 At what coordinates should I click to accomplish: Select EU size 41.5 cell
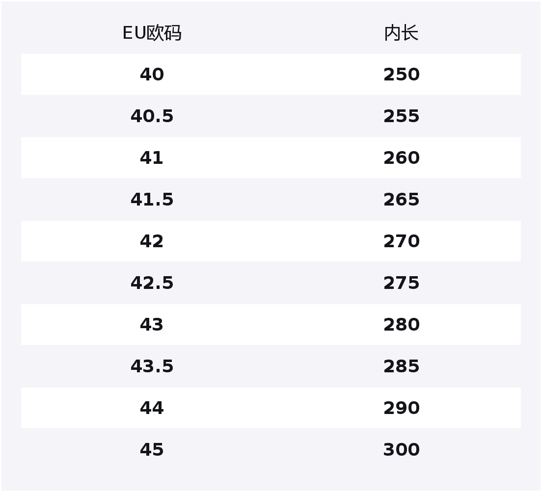[x=152, y=200]
